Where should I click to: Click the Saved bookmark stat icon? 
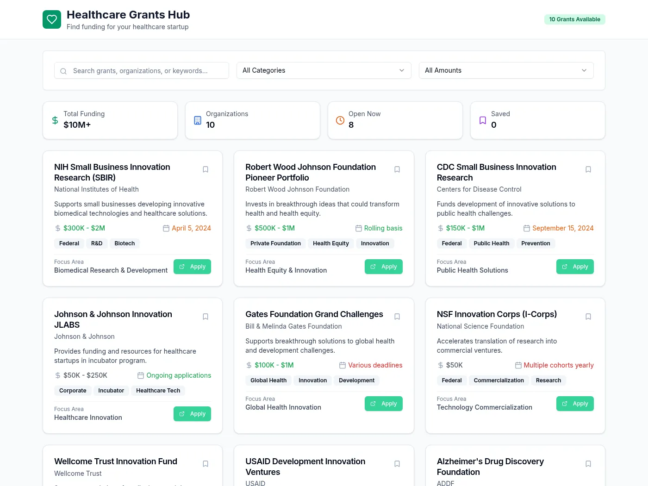point(483,120)
